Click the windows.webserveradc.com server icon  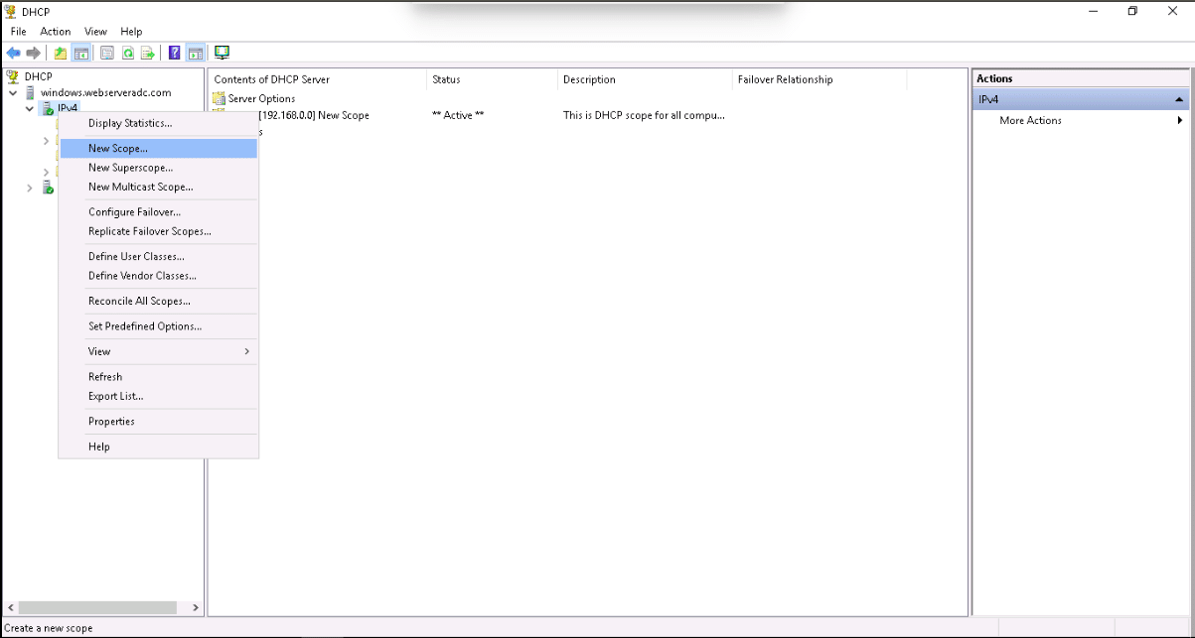(31, 92)
